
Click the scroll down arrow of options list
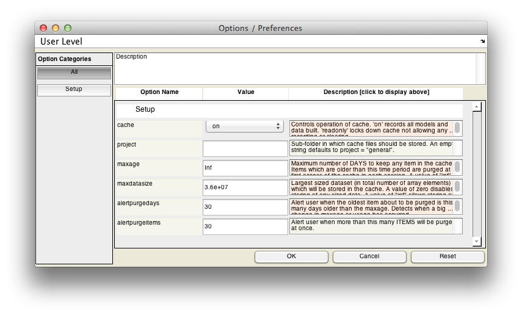(477, 242)
